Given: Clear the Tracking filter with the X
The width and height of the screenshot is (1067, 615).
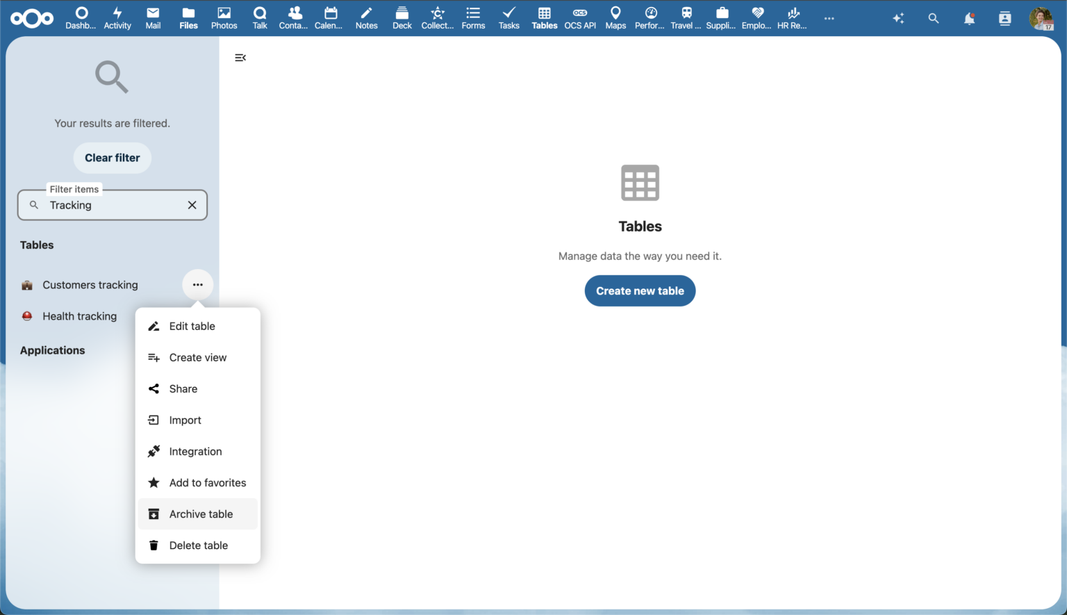Looking at the screenshot, I should (x=192, y=205).
